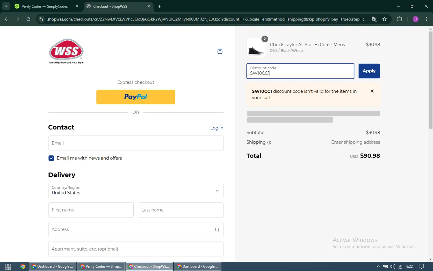Open the notification center icon
Viewport: 433px width, 271px height.
click(x=421, y=266)
